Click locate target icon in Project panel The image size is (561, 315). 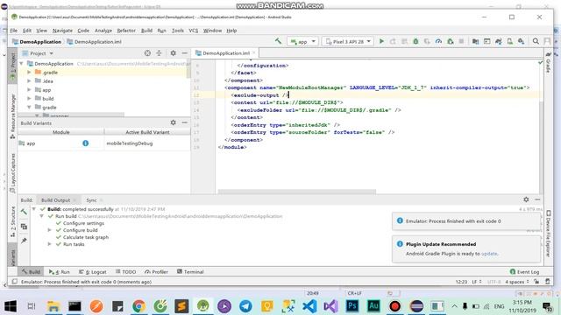[x=147, y=53]
